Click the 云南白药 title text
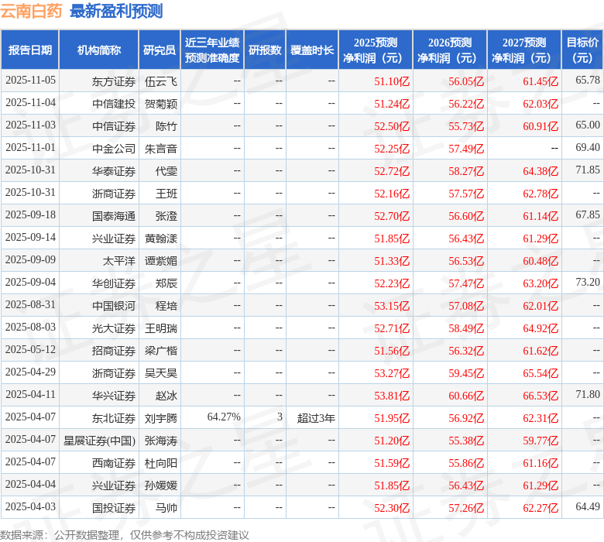 coord(31,11)
